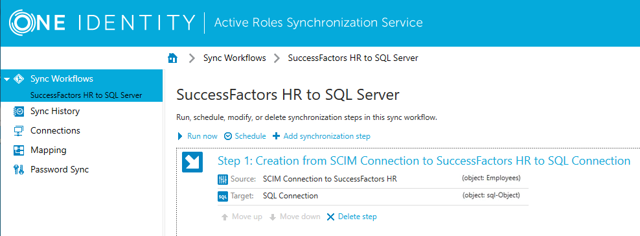Click the Password Sync keys icon

(x=19, y=169)
